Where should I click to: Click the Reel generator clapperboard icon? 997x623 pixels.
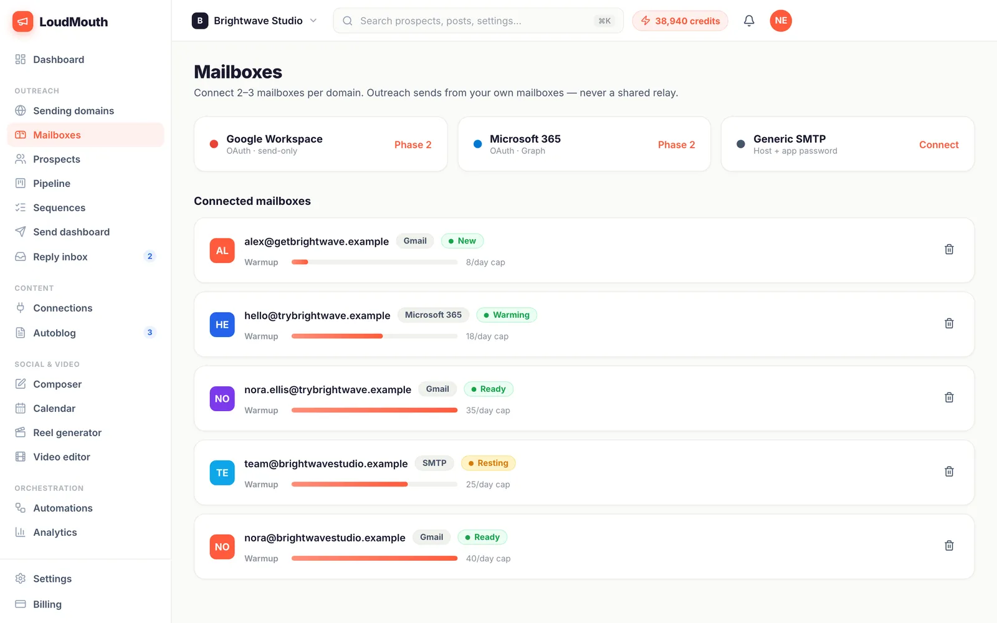tap(21, 432)
